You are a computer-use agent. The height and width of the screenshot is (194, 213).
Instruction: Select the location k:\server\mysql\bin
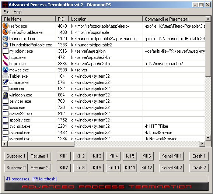(88, 51)
